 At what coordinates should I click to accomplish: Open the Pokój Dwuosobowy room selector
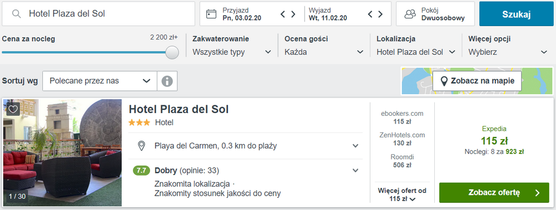click(435, 14)
